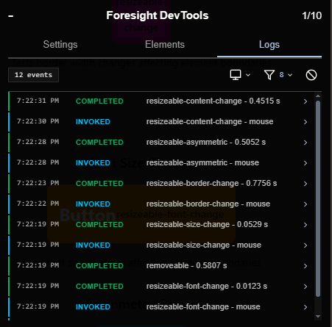Click the log text 'resizeable-font-change - 0.0123 s'
Image resolution: width=332 pixels, height=327 pixels.
tap(207, 286)
